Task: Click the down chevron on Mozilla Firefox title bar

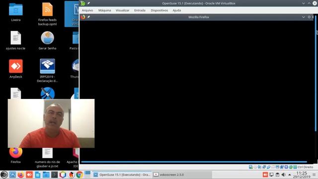Action: point(304,17)
